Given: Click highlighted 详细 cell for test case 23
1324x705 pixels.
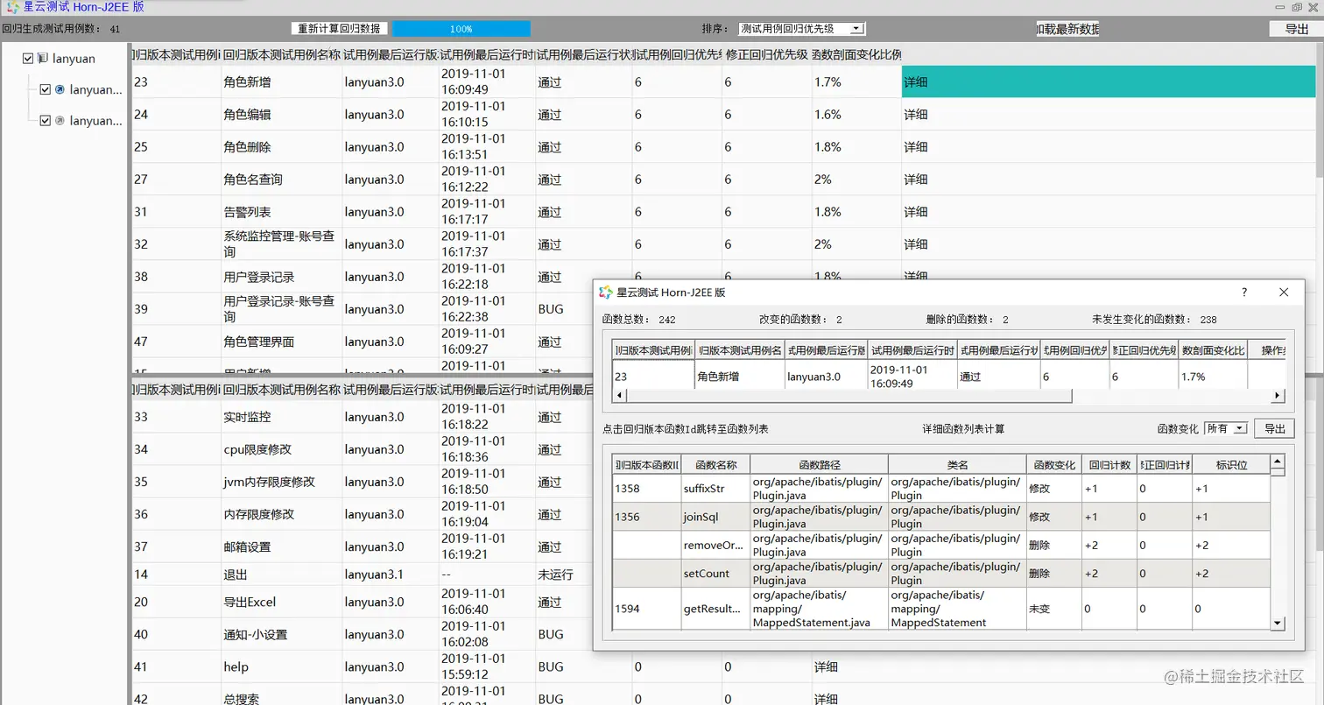Looking at the screenshot, I should 1109,82.
